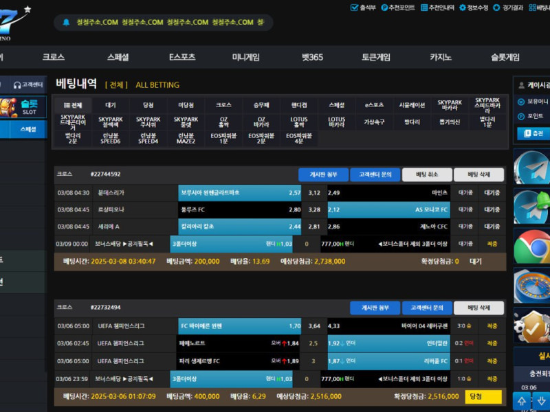This screenshot has width=550, height=412.
Task: Switch to the 당첨 filter tab
Action: tap(148, 106)
